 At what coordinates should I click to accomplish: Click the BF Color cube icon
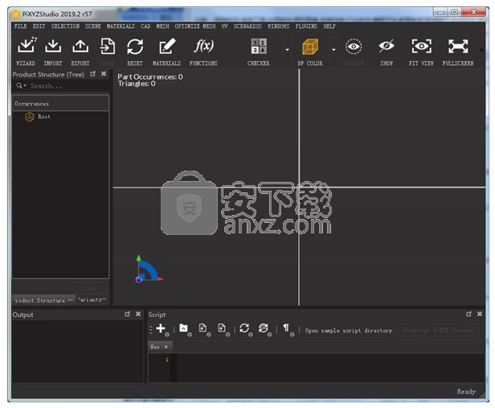pos(310,46)
